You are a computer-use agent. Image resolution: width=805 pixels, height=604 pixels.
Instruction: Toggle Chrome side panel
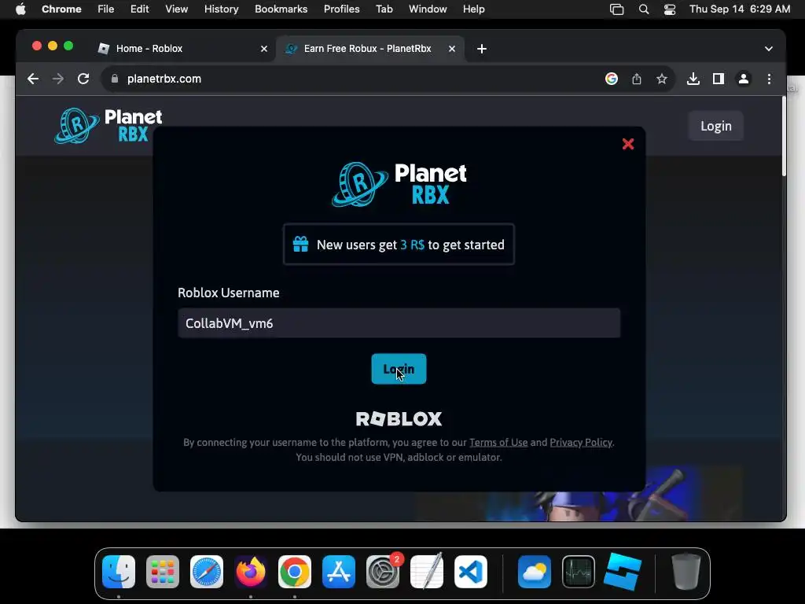719,79
